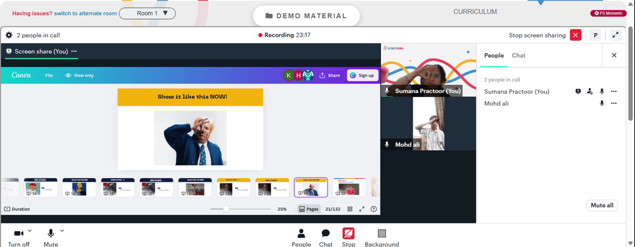Click the 25% zoom level value

[x=282, y=209]
